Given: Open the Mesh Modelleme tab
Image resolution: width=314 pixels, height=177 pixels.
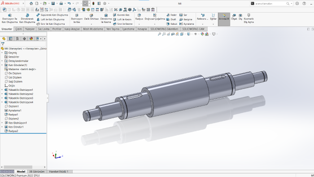Looking at the screenshot, I should (x=93, y=29).
